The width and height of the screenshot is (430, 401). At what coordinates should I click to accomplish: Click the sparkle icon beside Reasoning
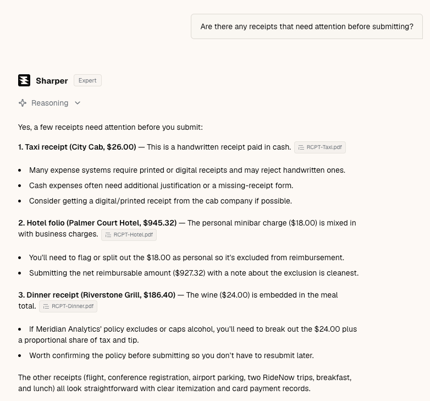click(x=23, y=103)
